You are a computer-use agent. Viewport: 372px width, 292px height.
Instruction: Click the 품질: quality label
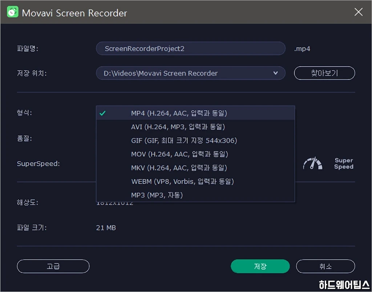click(24, 138)
